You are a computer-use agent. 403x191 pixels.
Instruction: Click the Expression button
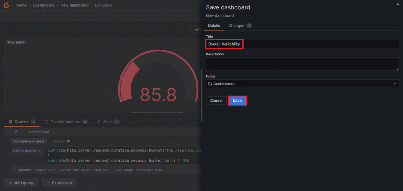59,183
